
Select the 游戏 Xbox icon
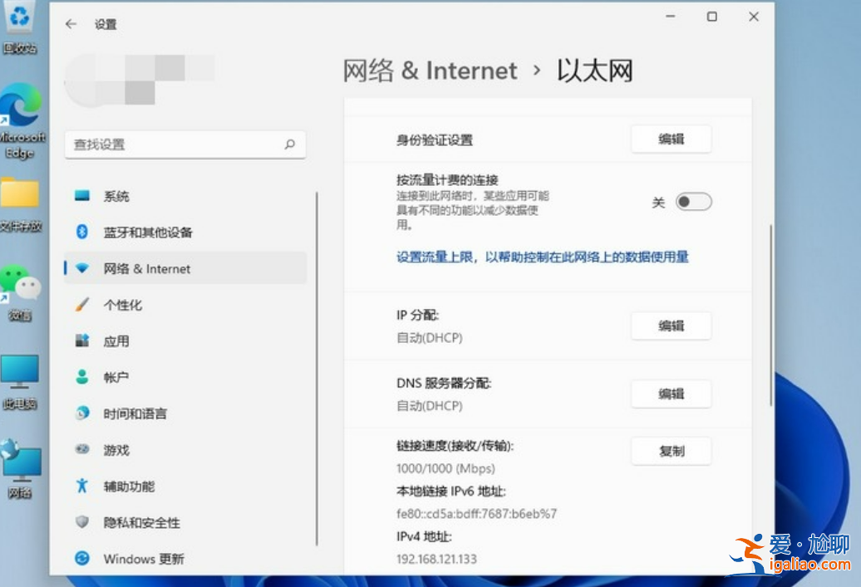[x=83, y=449]
